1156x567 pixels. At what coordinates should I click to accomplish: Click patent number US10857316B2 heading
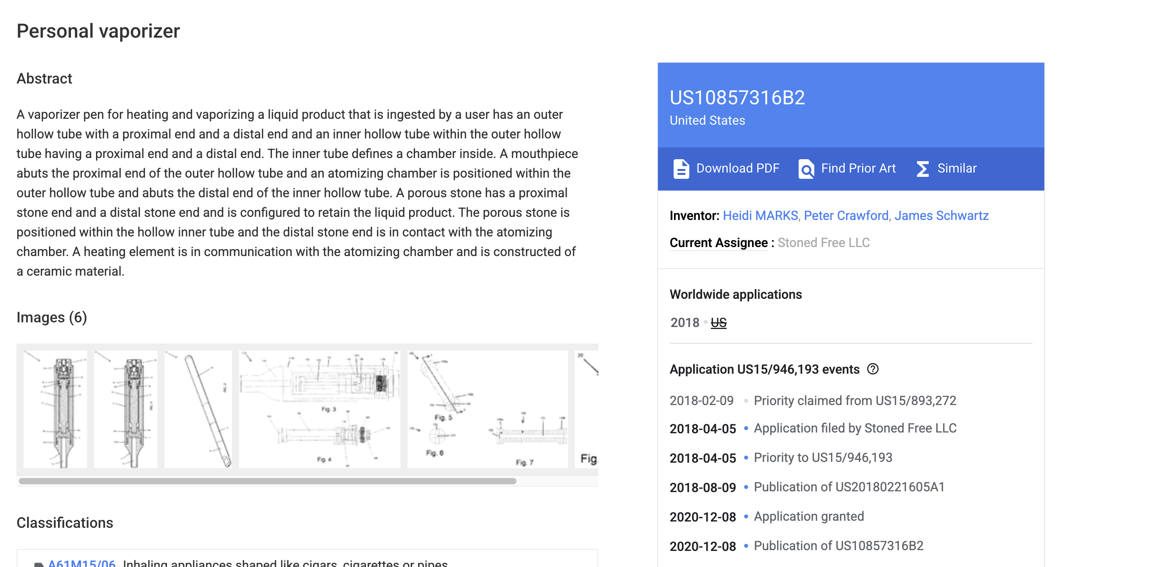tap(737, 97)
